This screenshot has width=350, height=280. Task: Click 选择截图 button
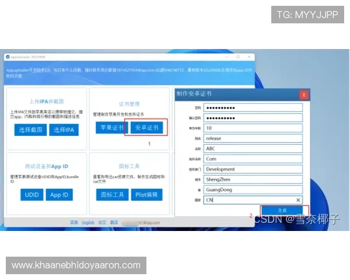coord(30,129)
